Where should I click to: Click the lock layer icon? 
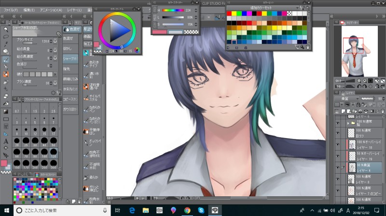358,105
